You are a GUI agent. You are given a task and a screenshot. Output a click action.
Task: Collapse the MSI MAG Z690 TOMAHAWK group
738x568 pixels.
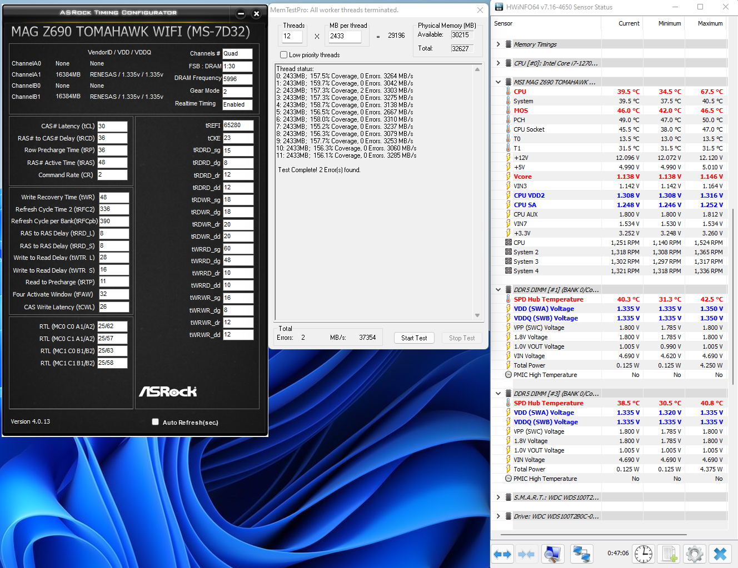(x=498, y=82)
